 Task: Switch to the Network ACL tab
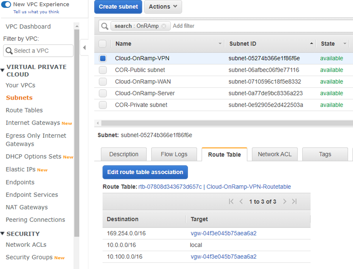click(274, 154)
